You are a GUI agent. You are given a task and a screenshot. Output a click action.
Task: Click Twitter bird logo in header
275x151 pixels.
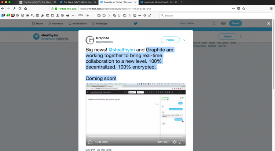click(x=135, y=23)
